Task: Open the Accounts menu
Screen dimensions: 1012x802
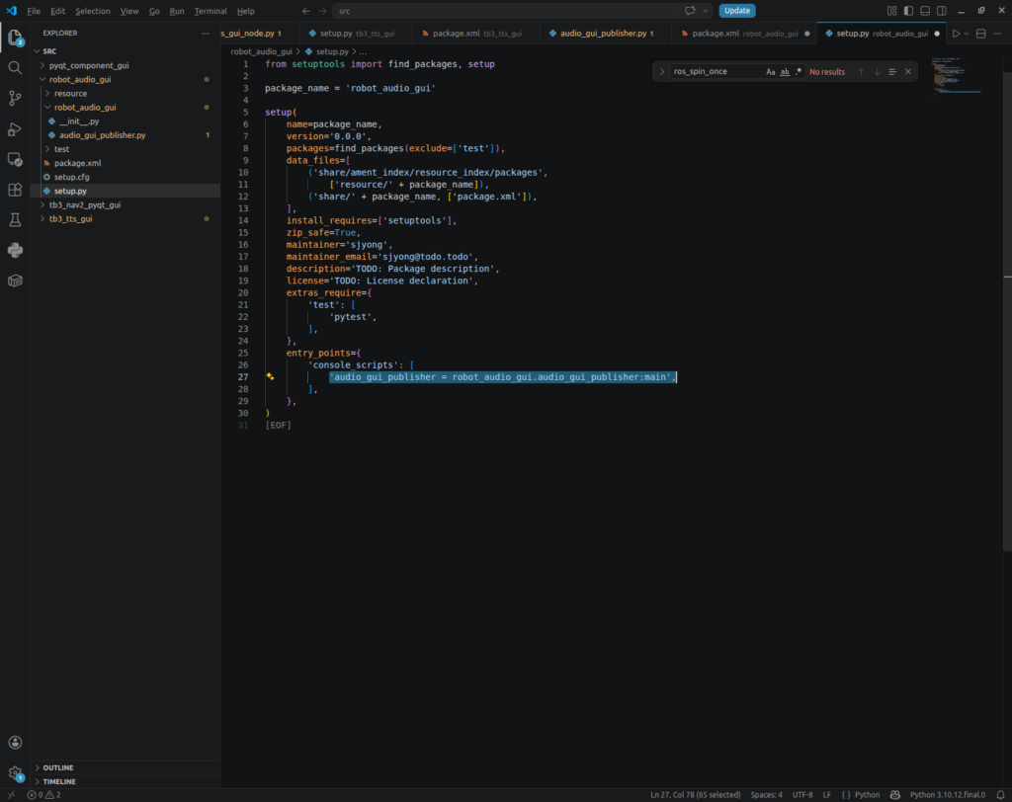Action: [15, 743]
